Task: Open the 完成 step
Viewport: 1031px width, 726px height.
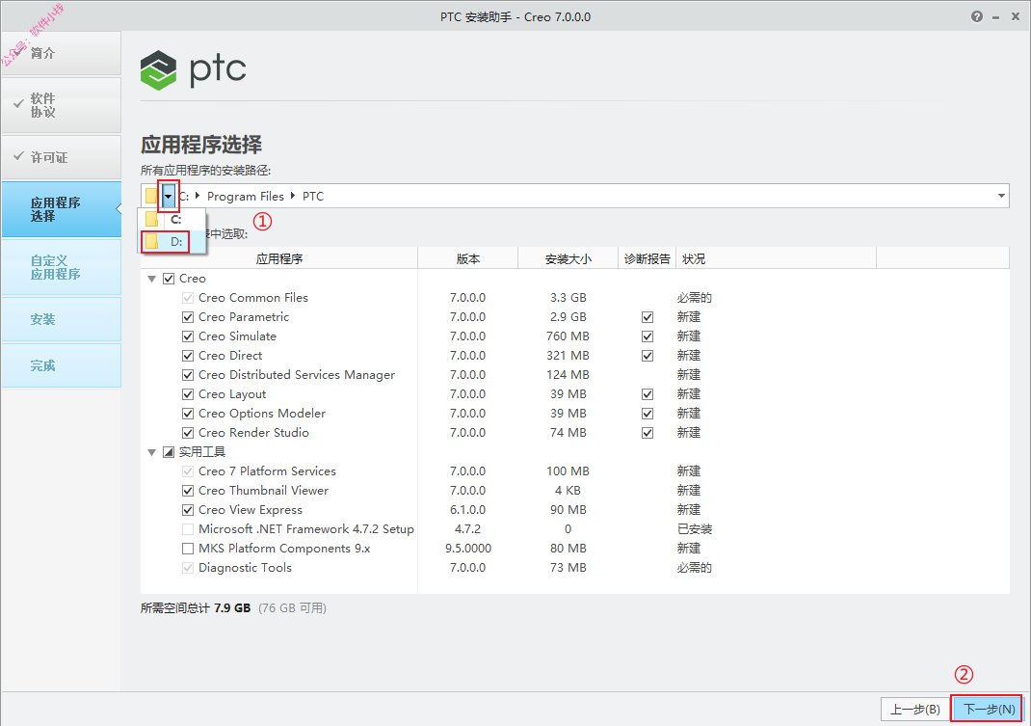Action: click(x=61, y=365)
